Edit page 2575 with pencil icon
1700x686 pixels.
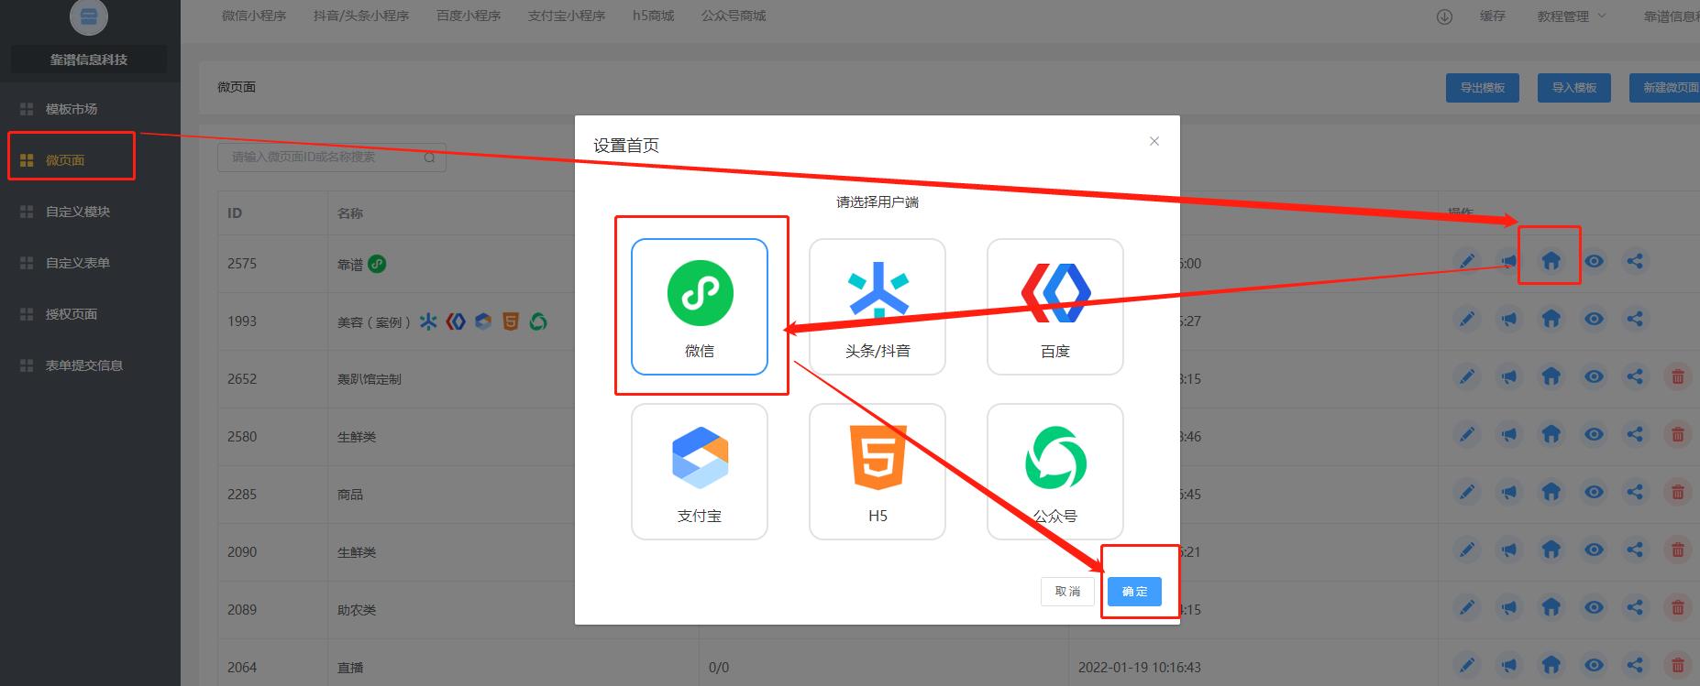pos(1467,262)
